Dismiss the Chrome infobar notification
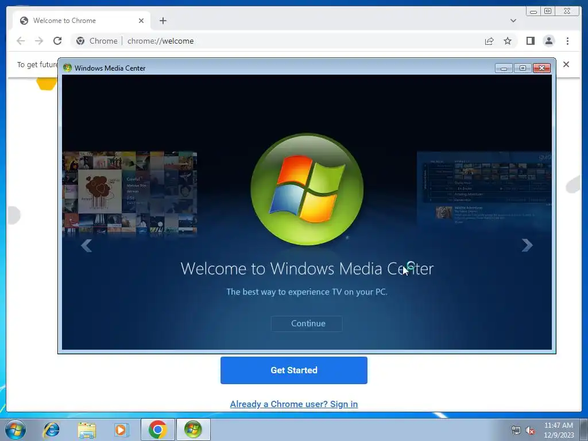This screenshot has width=588, height=441. (x=566, y=64)
